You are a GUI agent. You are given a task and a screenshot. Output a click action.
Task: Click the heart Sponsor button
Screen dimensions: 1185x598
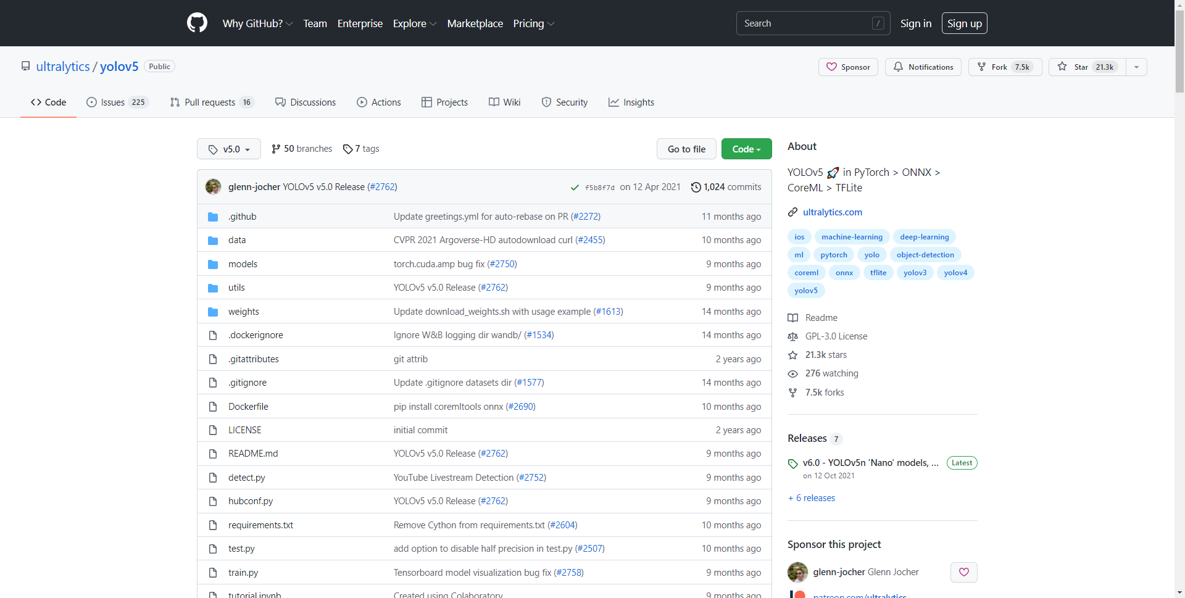tap(848, 67)
